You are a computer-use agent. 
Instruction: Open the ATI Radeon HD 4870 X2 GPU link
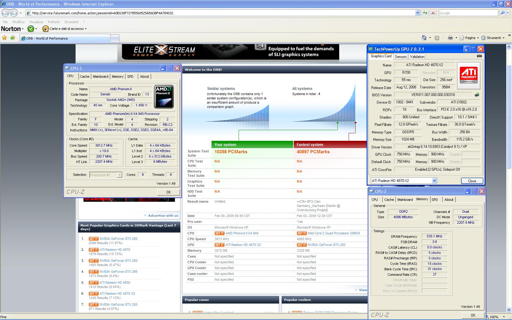243,245
